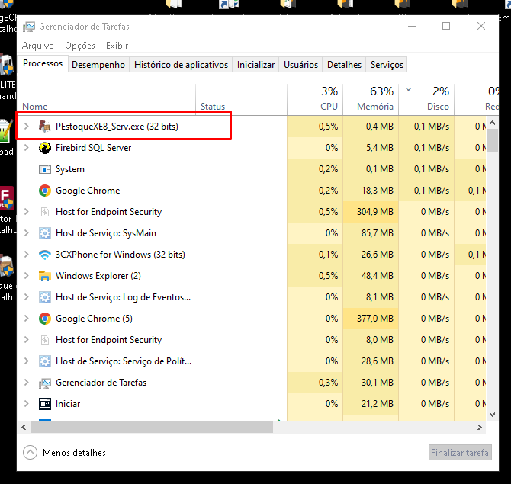
Task: Switch to Histórico de aplicativos tab
Action: tap(181, 65)
